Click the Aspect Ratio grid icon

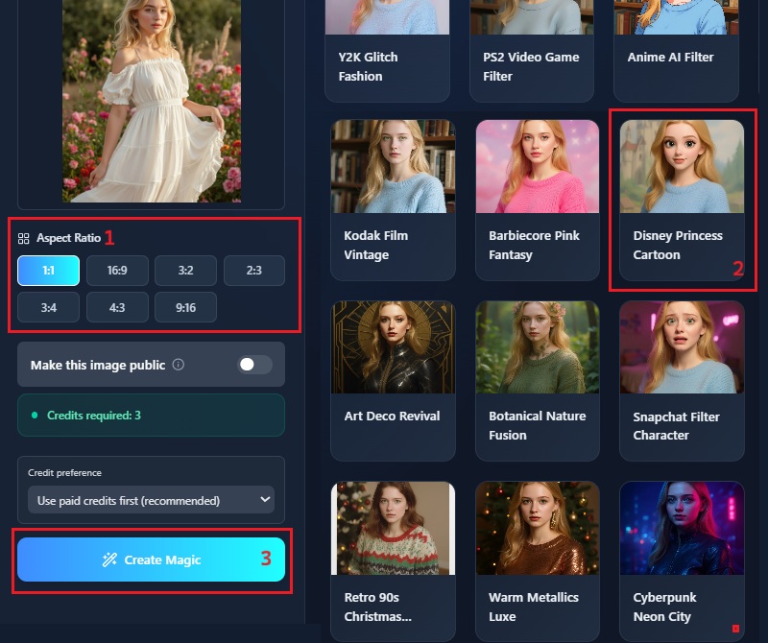tap(24, 238)
